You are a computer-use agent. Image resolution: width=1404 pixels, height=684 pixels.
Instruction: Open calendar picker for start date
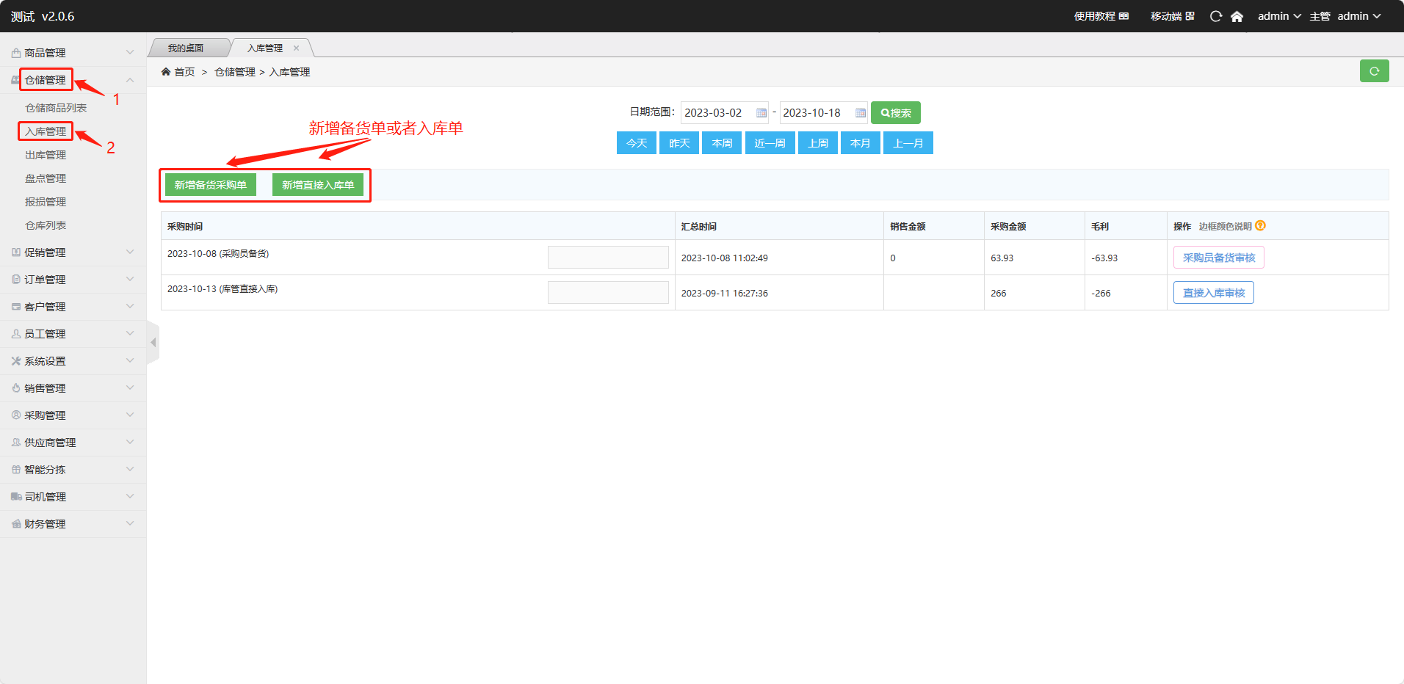[761, 113]
